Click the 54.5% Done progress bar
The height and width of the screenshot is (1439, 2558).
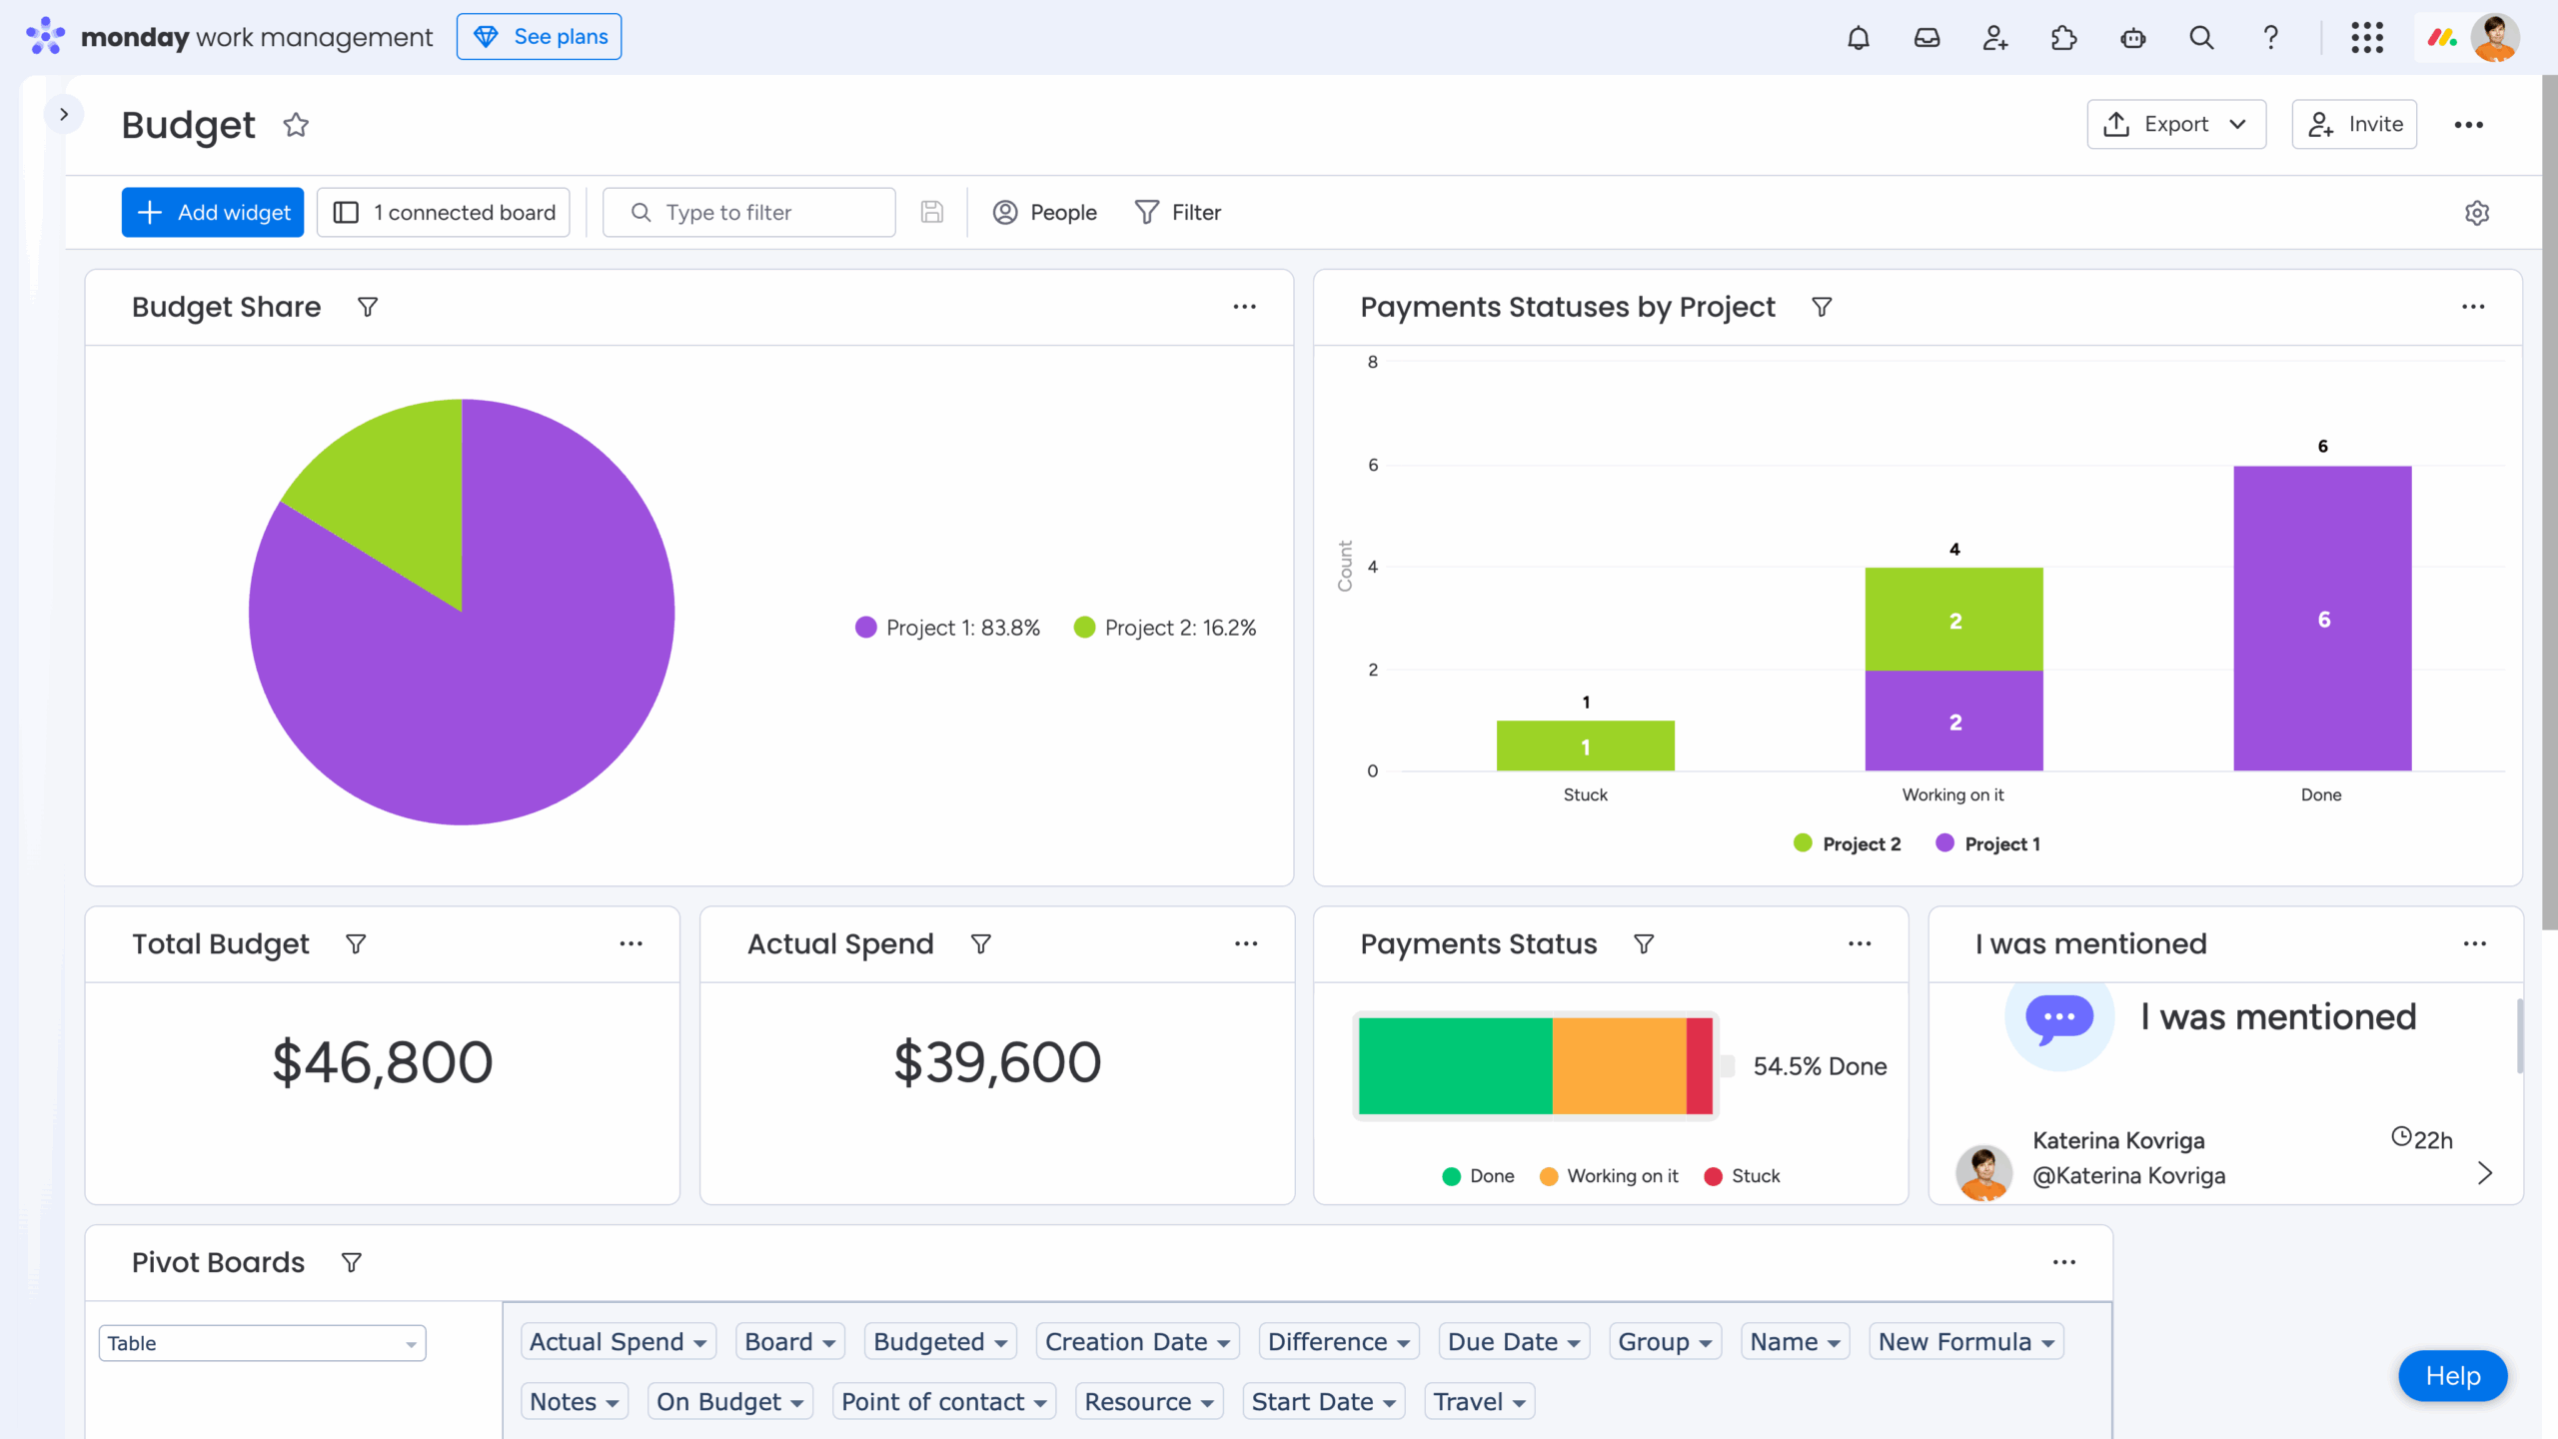[1536, 1065]
